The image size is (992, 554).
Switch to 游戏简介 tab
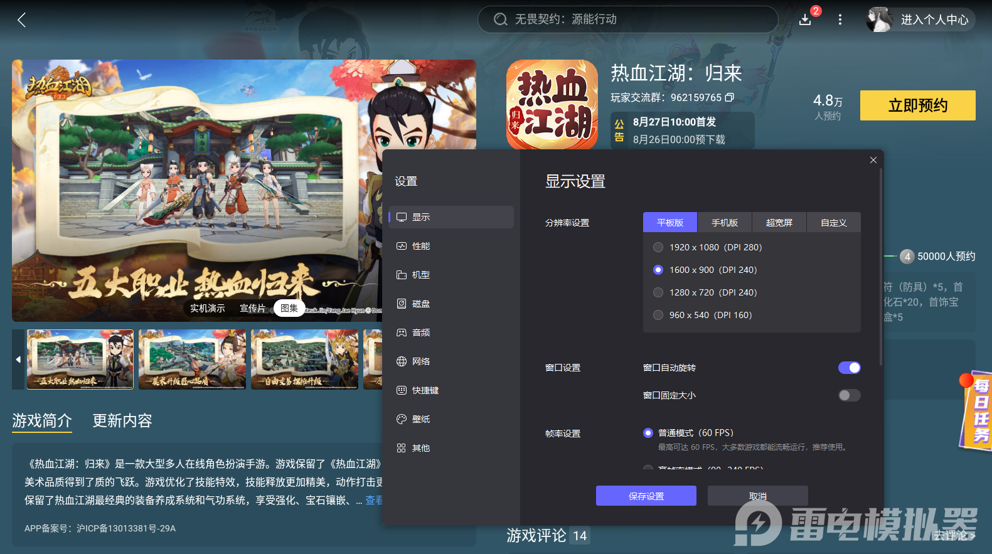[42, 420]
